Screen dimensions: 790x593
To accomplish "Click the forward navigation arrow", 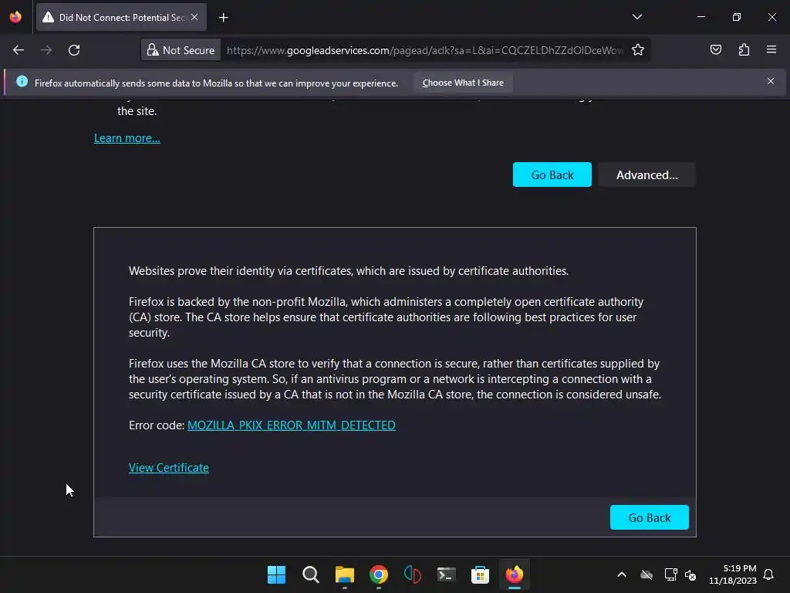I will pyautogui.click(x=46, y=50).
